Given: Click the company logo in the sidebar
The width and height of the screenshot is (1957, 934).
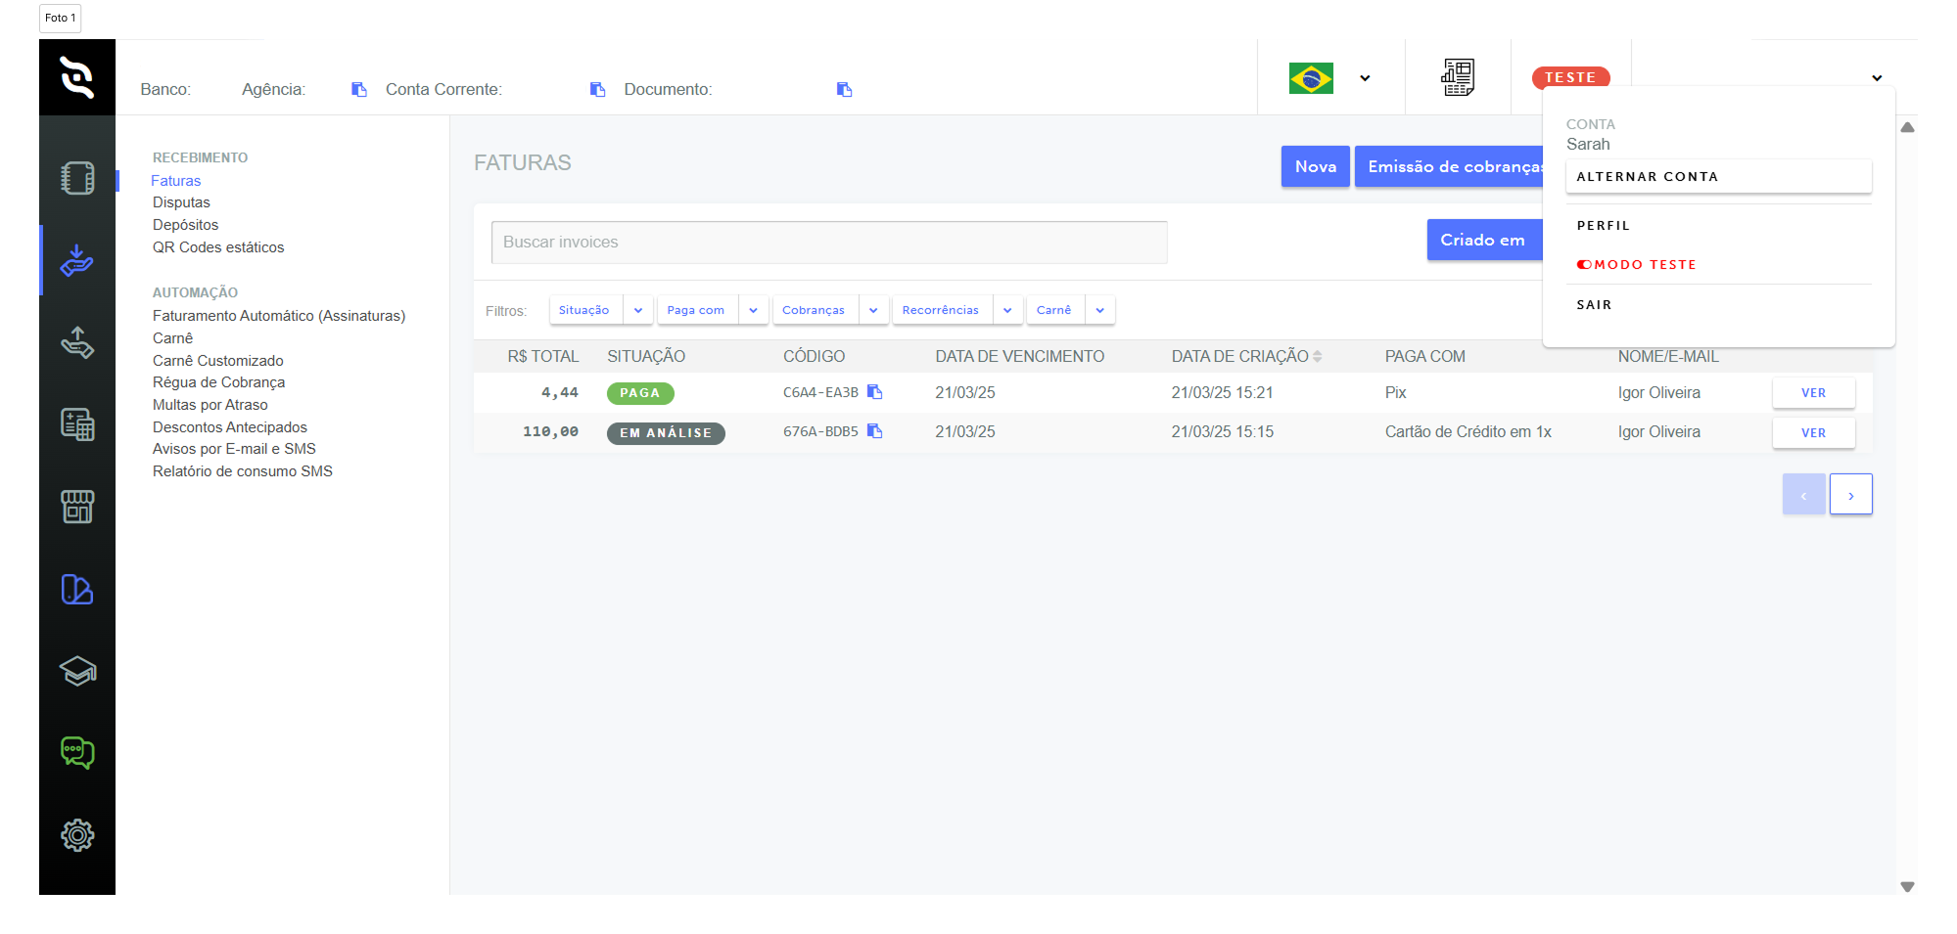Looking at the screenshot, I should coord(77,77).
